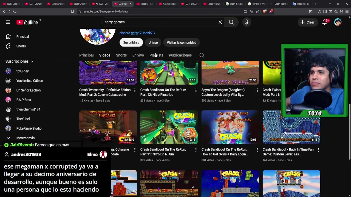Expand Suscripciones section arrow
Screen dimensions: 351x197
click(32, 61)
